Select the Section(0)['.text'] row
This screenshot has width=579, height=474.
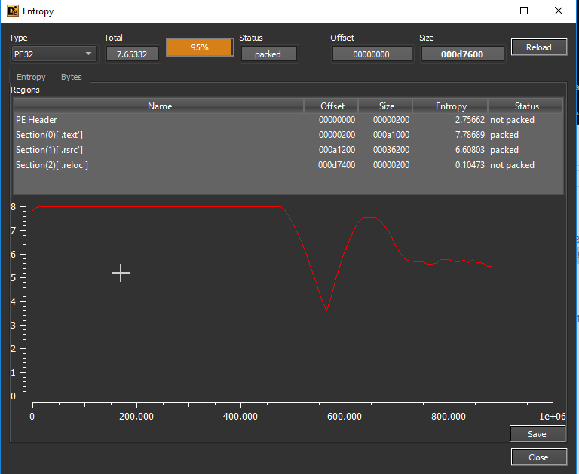(289, 135)
